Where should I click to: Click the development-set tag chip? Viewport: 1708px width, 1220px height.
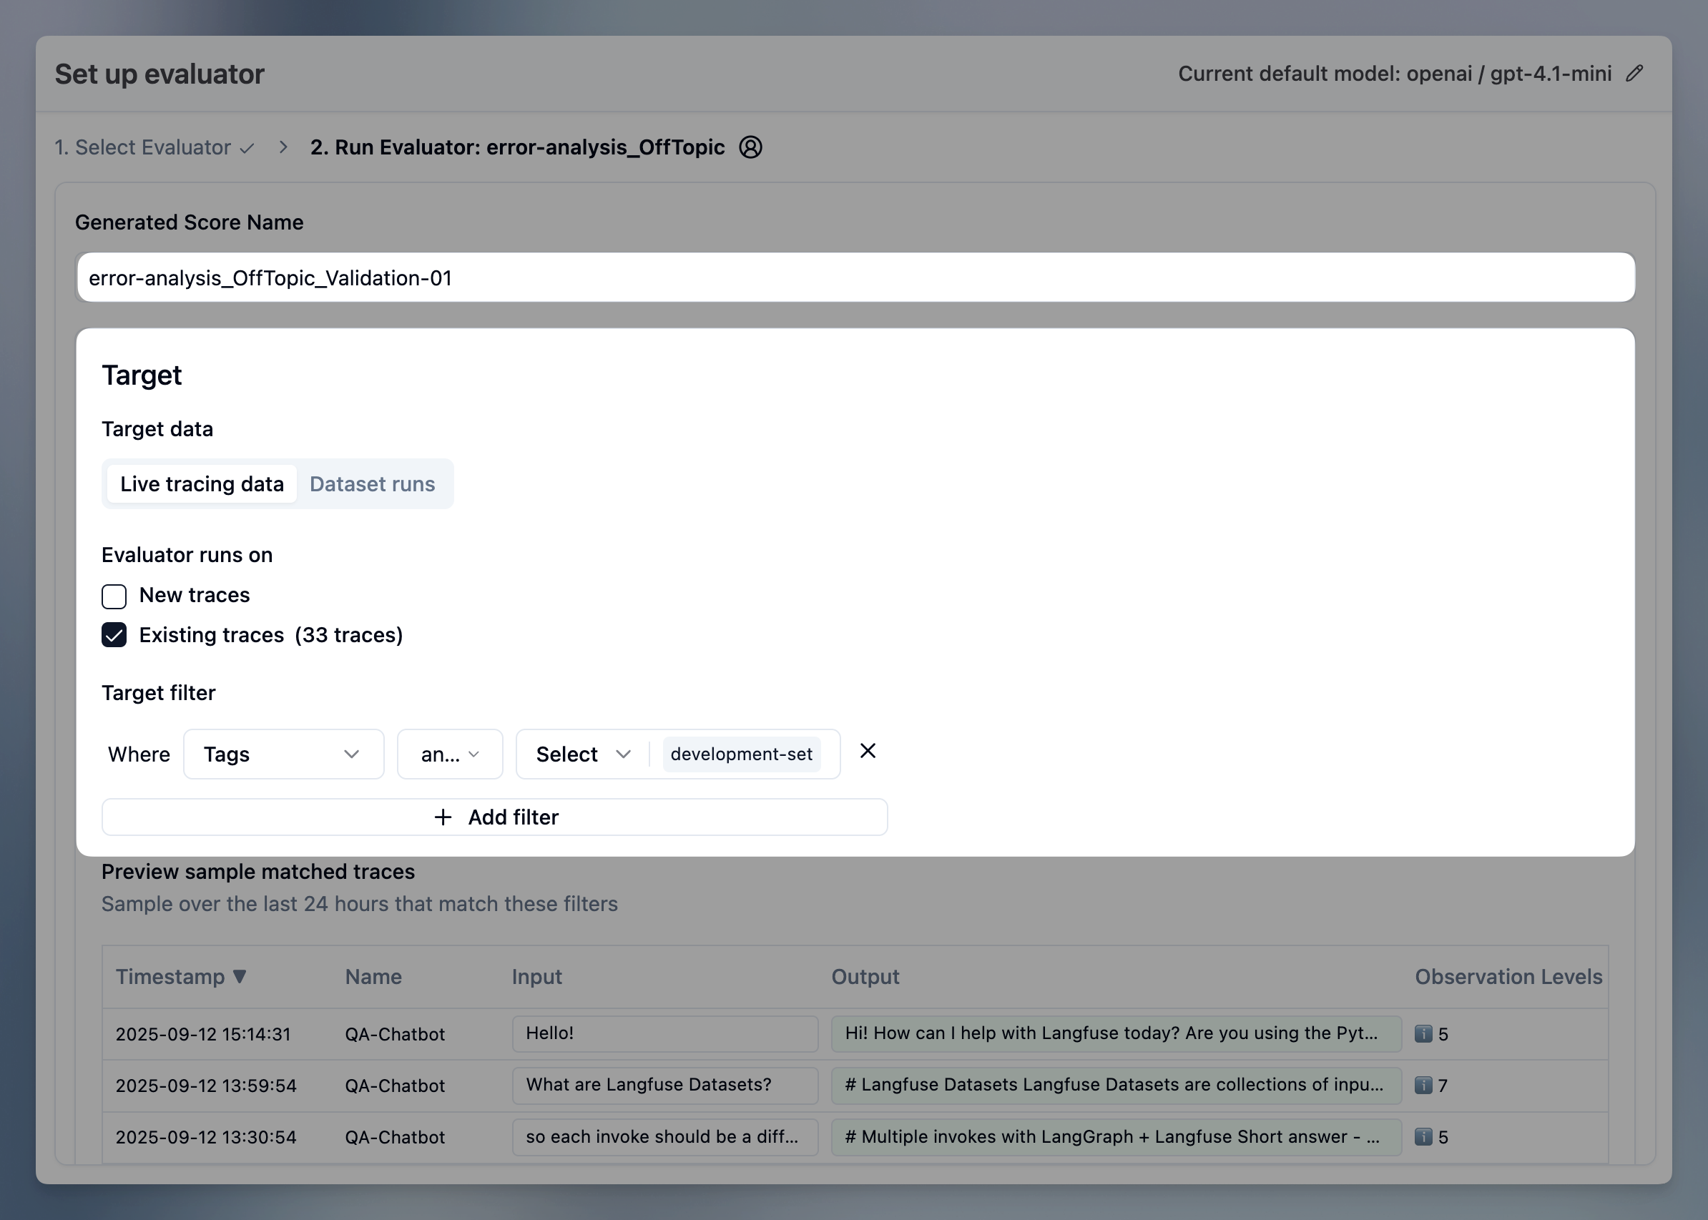(x=741, y=754)
